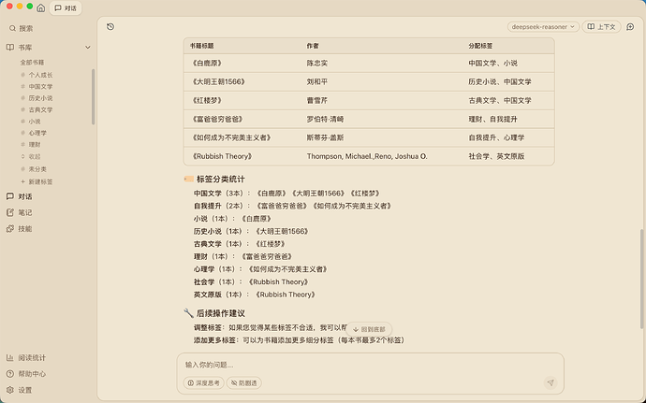Click 搜索 in the sidebar

click(x=26, y=29)
